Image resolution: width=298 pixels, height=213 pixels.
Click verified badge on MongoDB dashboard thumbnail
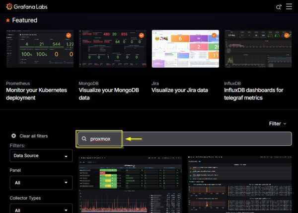(142, 35)
